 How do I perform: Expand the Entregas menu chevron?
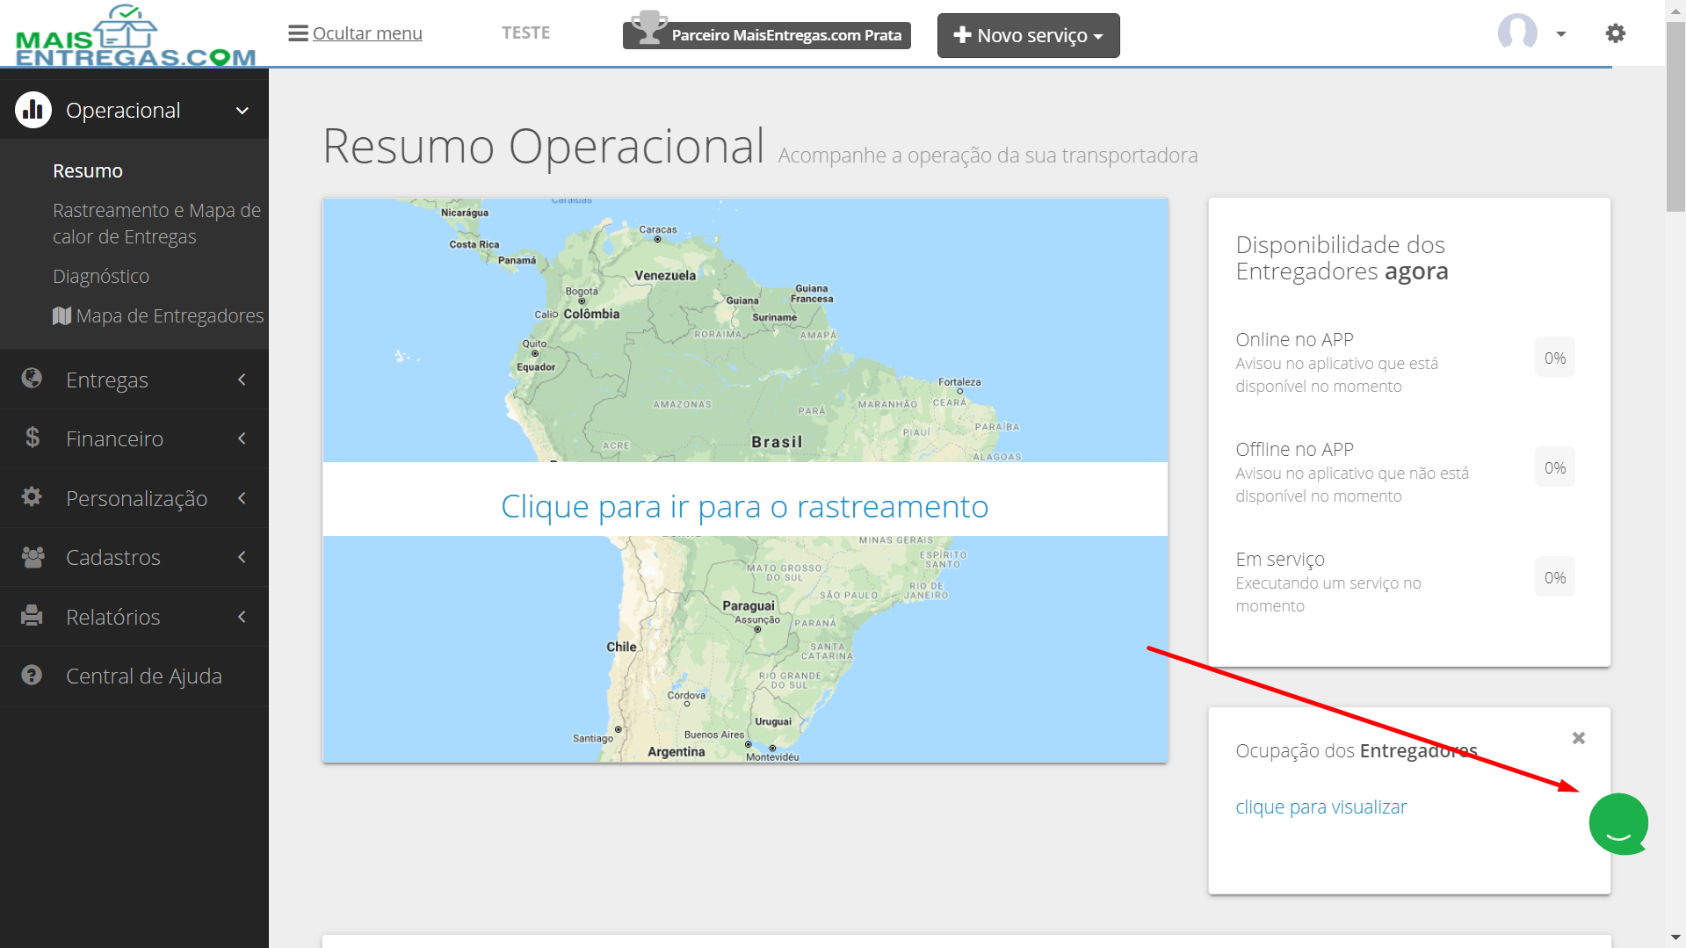242,380
